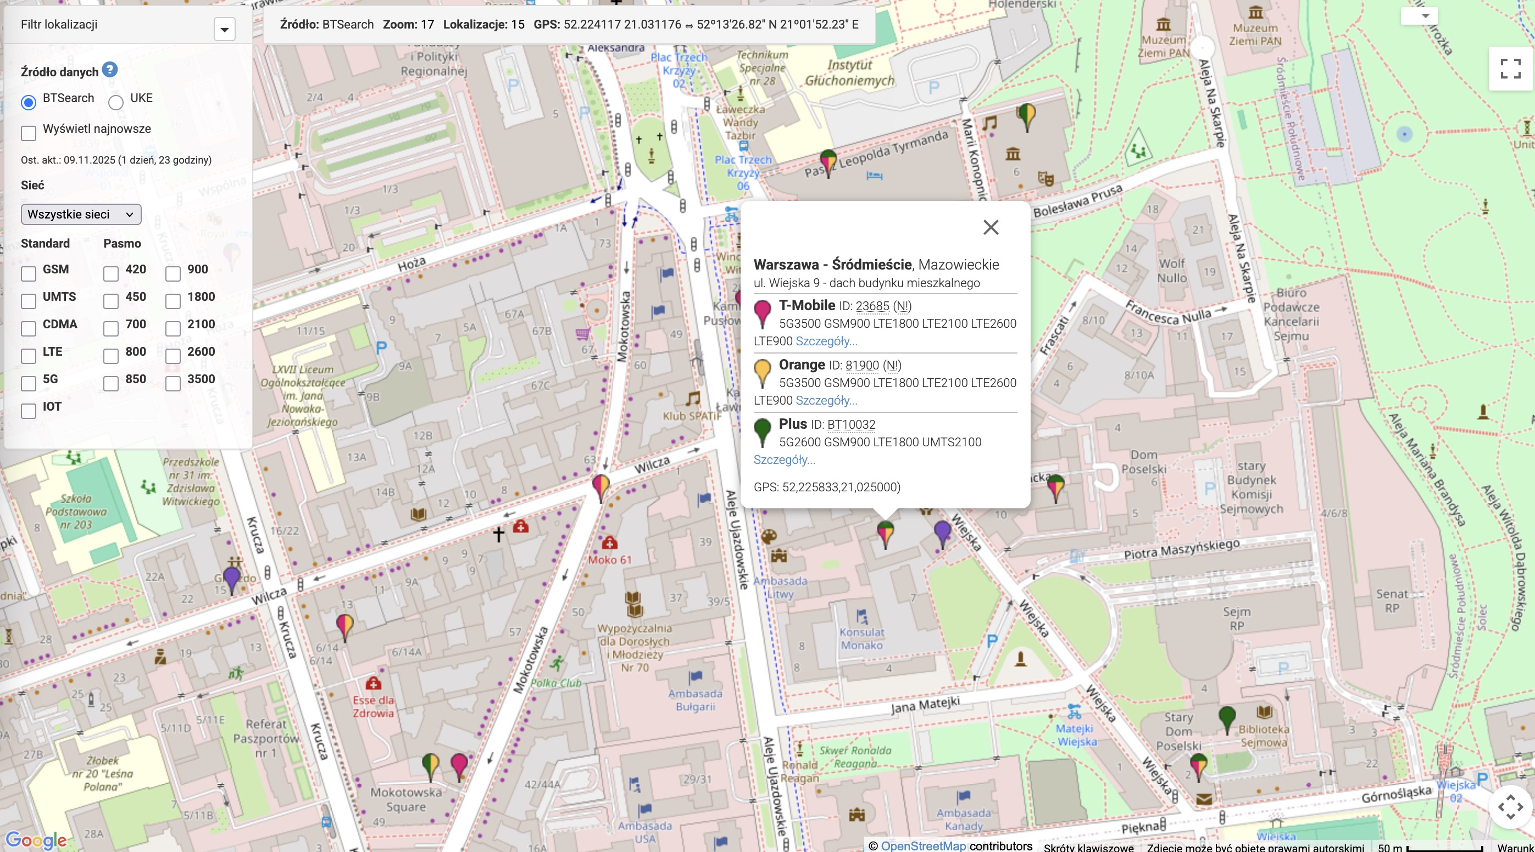Check the LTE standard checkbox
Screen dimensions: 1535x852
(x=29, y=356)
